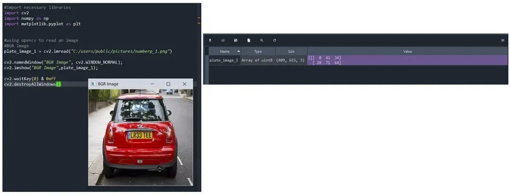Select the purple array value cell
This screenshot has height=196, width=510.
[x=407, y=60]
